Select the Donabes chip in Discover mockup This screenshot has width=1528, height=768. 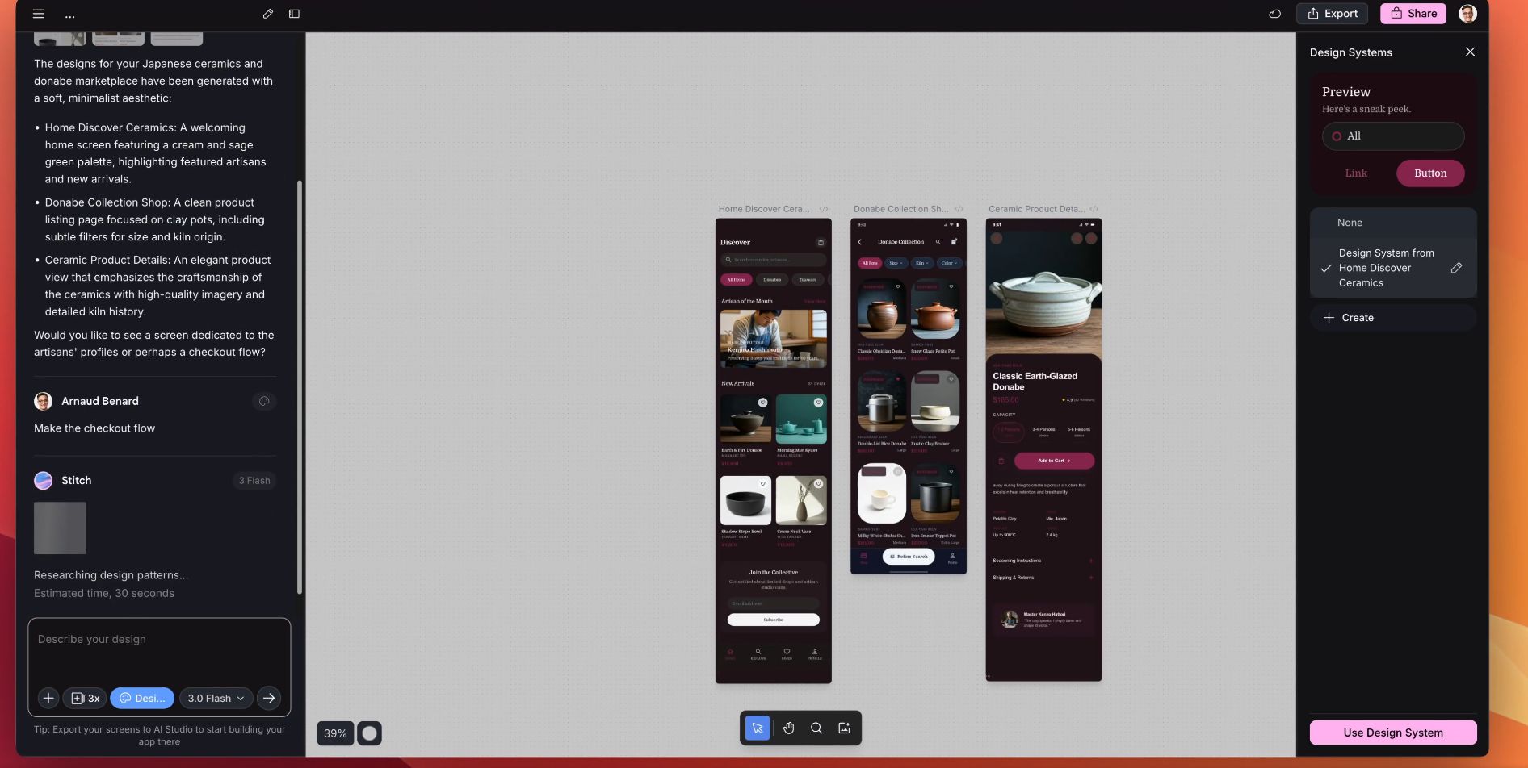click(772, 280)
